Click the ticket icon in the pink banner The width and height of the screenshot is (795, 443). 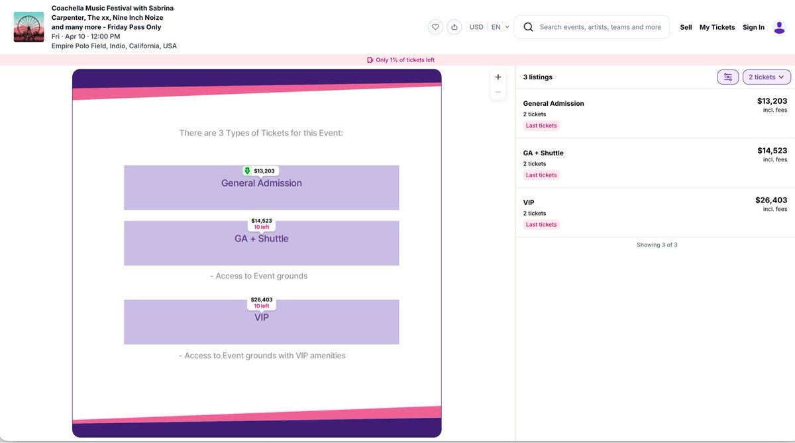click(370, 60)
